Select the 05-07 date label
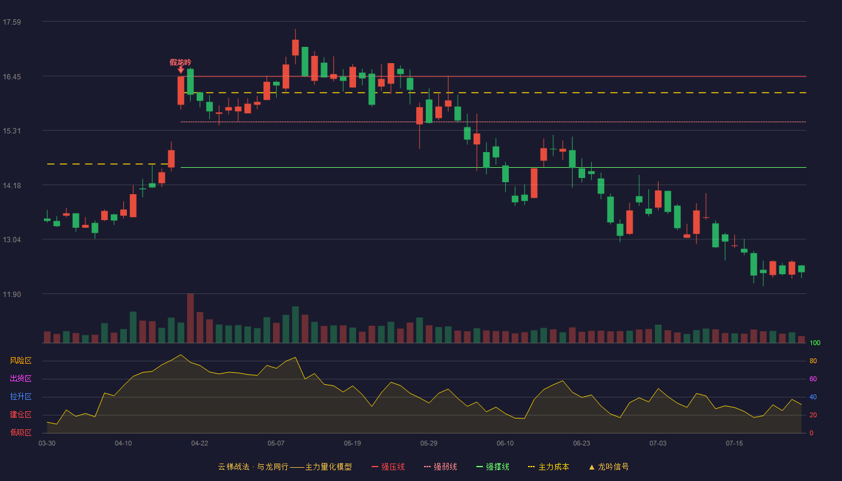 click(x=276, y=443)
